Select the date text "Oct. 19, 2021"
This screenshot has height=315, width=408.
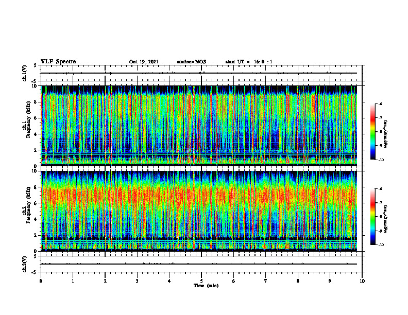144,62
